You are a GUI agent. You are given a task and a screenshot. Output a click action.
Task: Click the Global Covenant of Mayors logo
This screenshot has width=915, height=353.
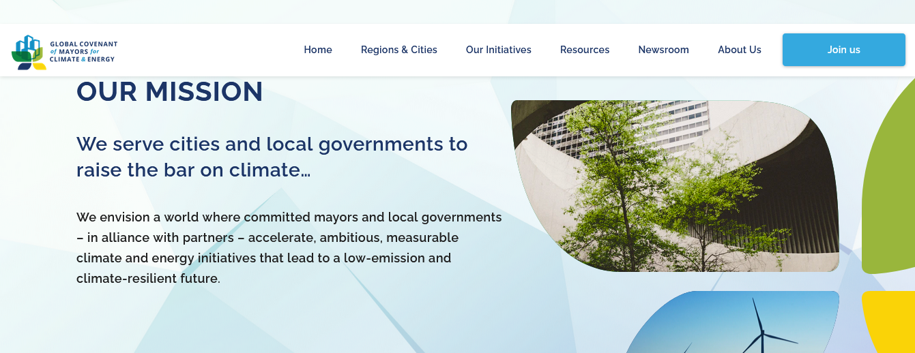click(64, 52)
